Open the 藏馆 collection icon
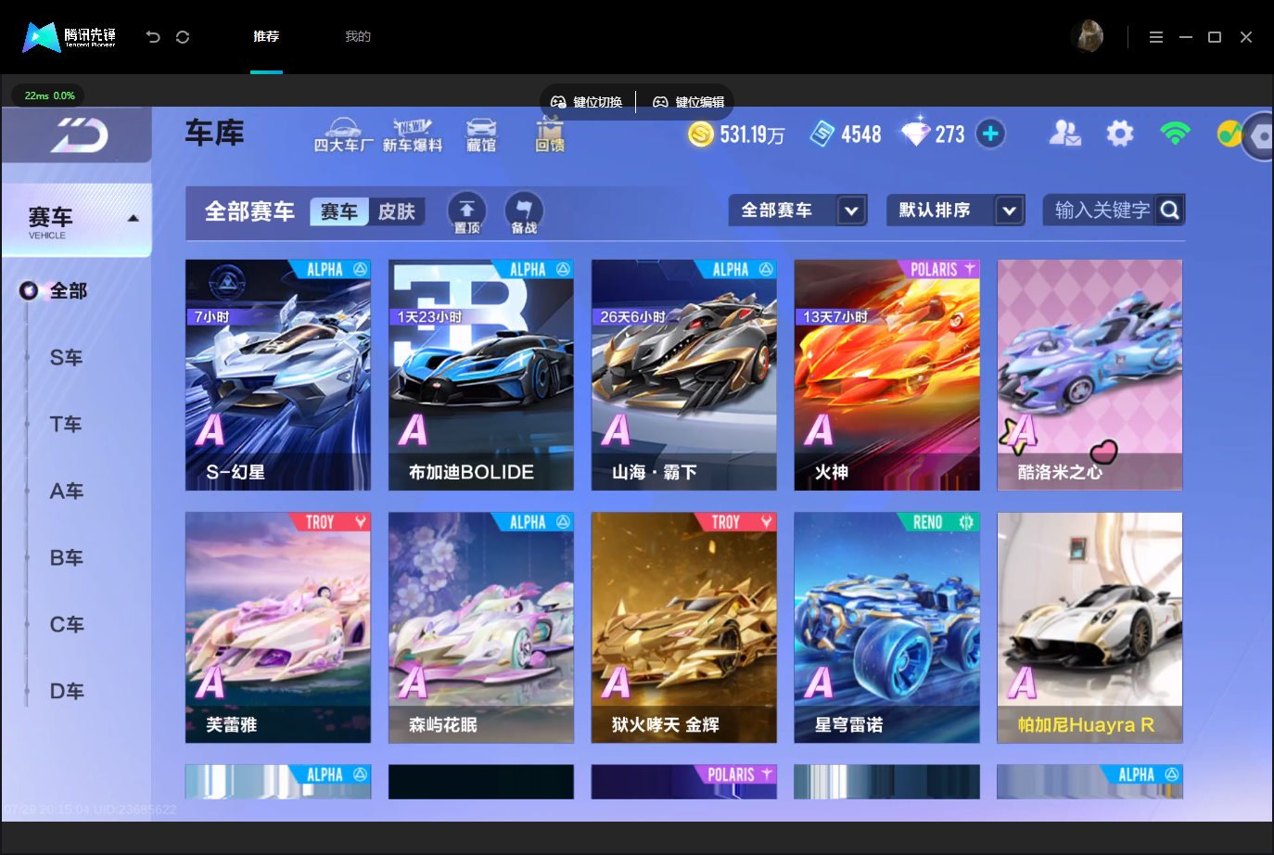Screen dimensions: 1274x855 click(x=481, y=135)
